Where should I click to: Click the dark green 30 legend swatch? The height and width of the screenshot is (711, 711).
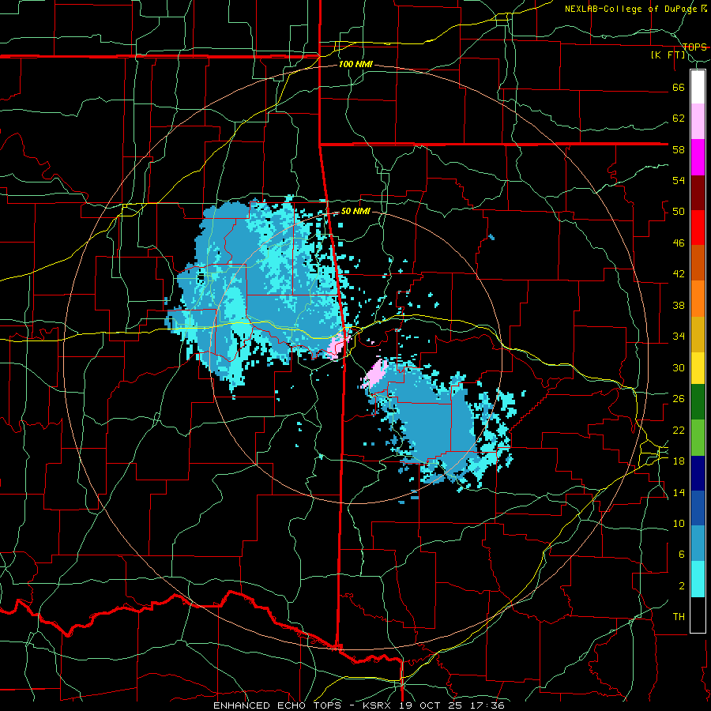pos(698,402)
